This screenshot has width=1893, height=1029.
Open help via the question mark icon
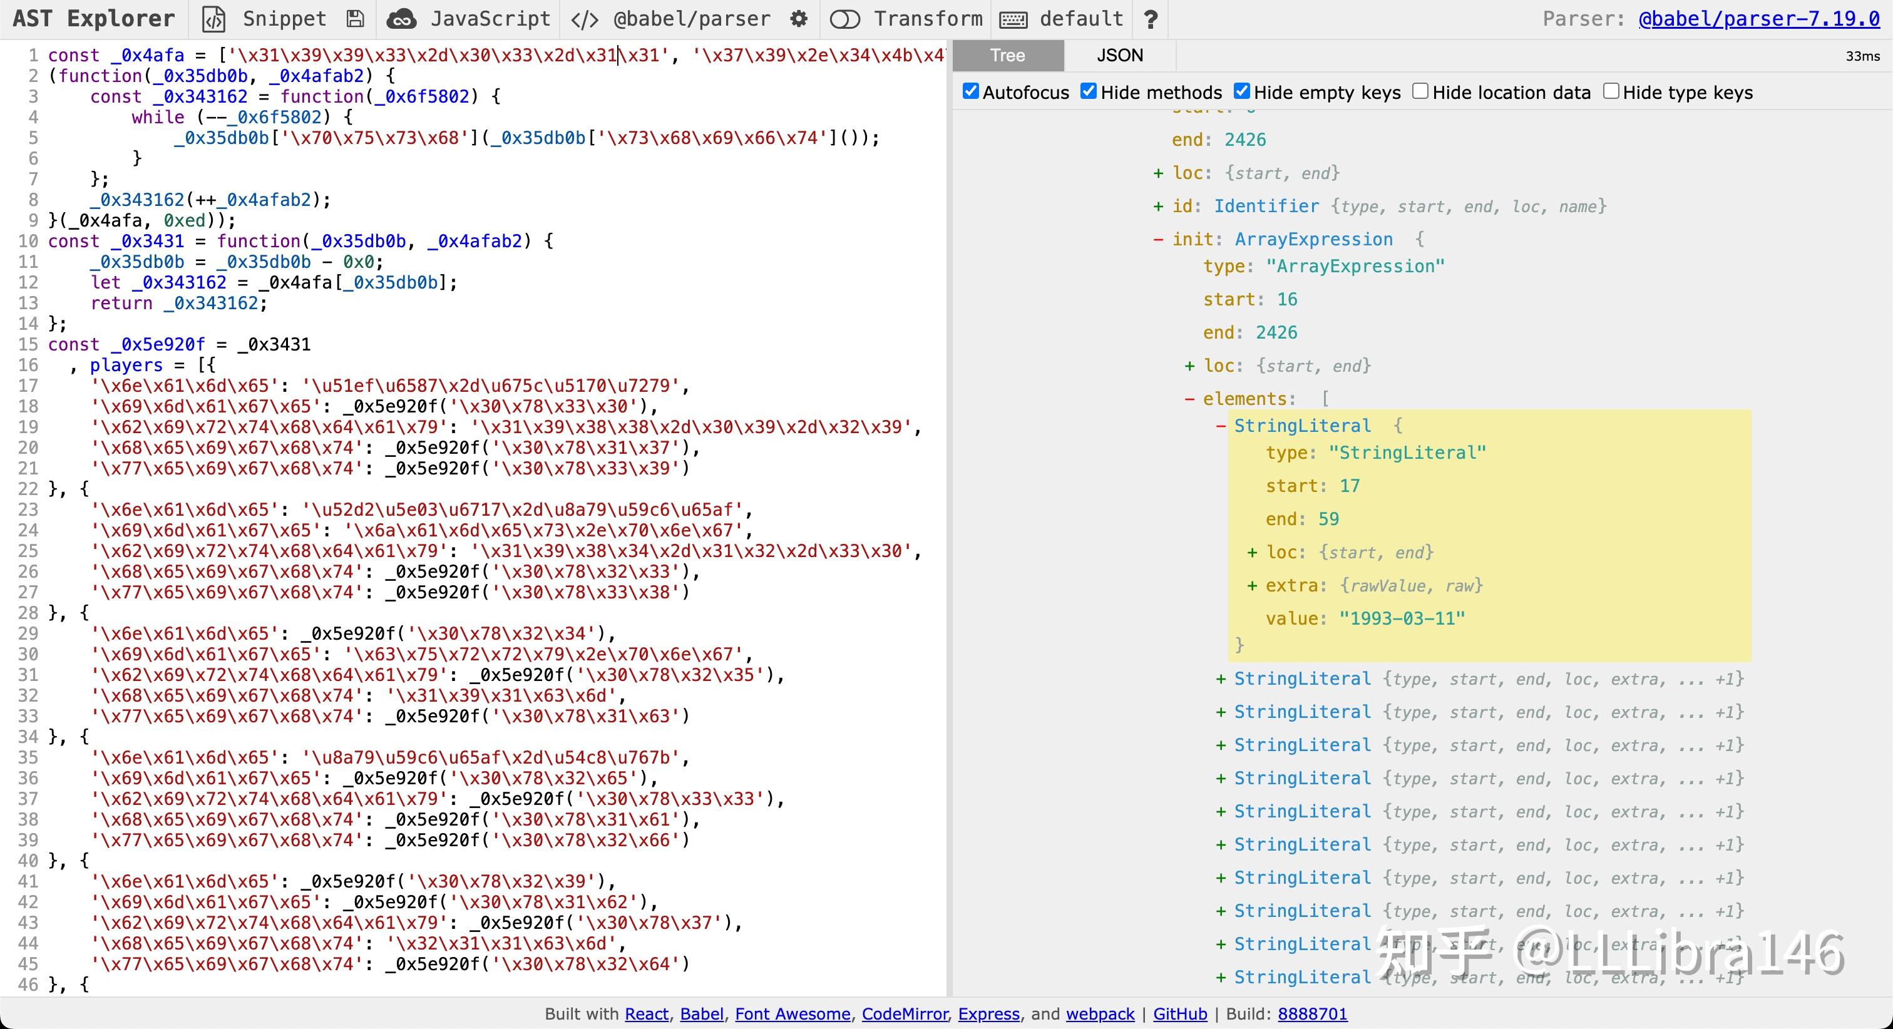[x=1151, y=19]
